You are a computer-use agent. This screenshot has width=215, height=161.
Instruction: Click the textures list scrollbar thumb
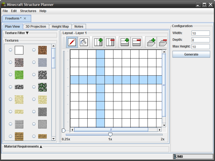click(53, 58)
